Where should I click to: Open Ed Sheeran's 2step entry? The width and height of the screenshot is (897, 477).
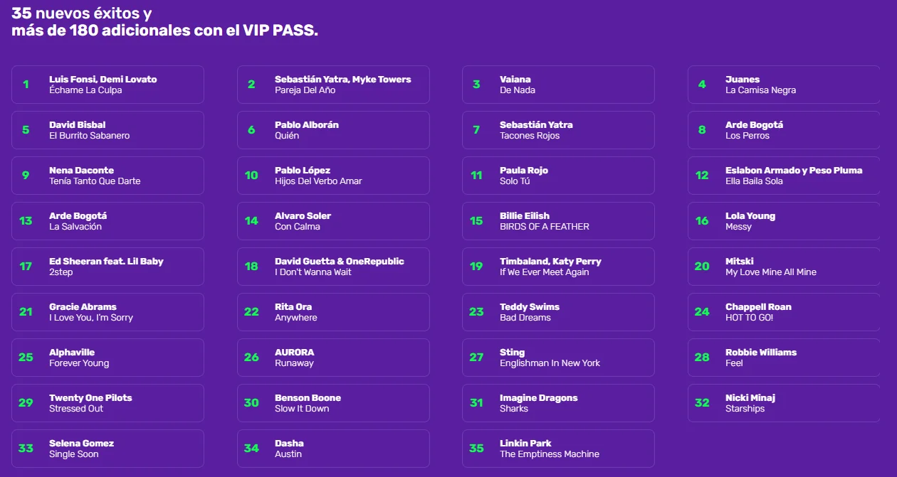(107, 267)
